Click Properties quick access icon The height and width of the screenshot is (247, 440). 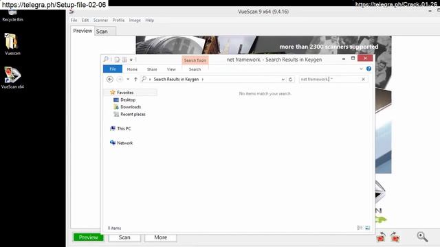tap(117, 60)
